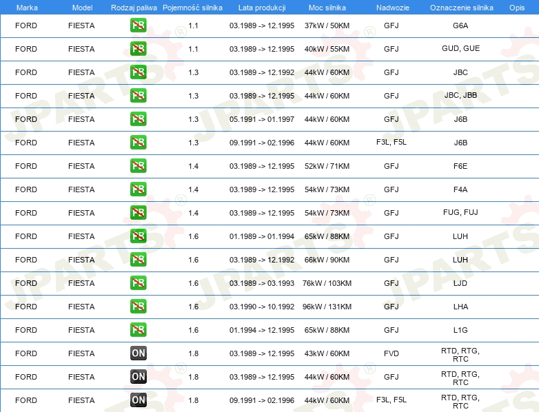The width and height of the screenshot is (539, 412).
Task: Click the petrol icon in the LHA engine row
Action: (138, 307)
